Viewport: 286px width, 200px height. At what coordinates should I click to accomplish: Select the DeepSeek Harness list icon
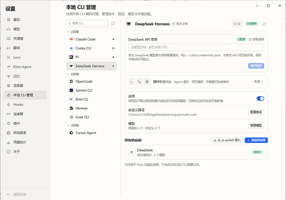pyautogui.click(x=71, y=66)
